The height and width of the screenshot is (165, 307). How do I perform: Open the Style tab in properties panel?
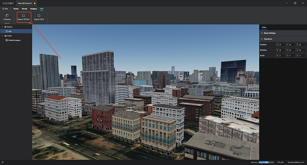(x=264, y=28)
